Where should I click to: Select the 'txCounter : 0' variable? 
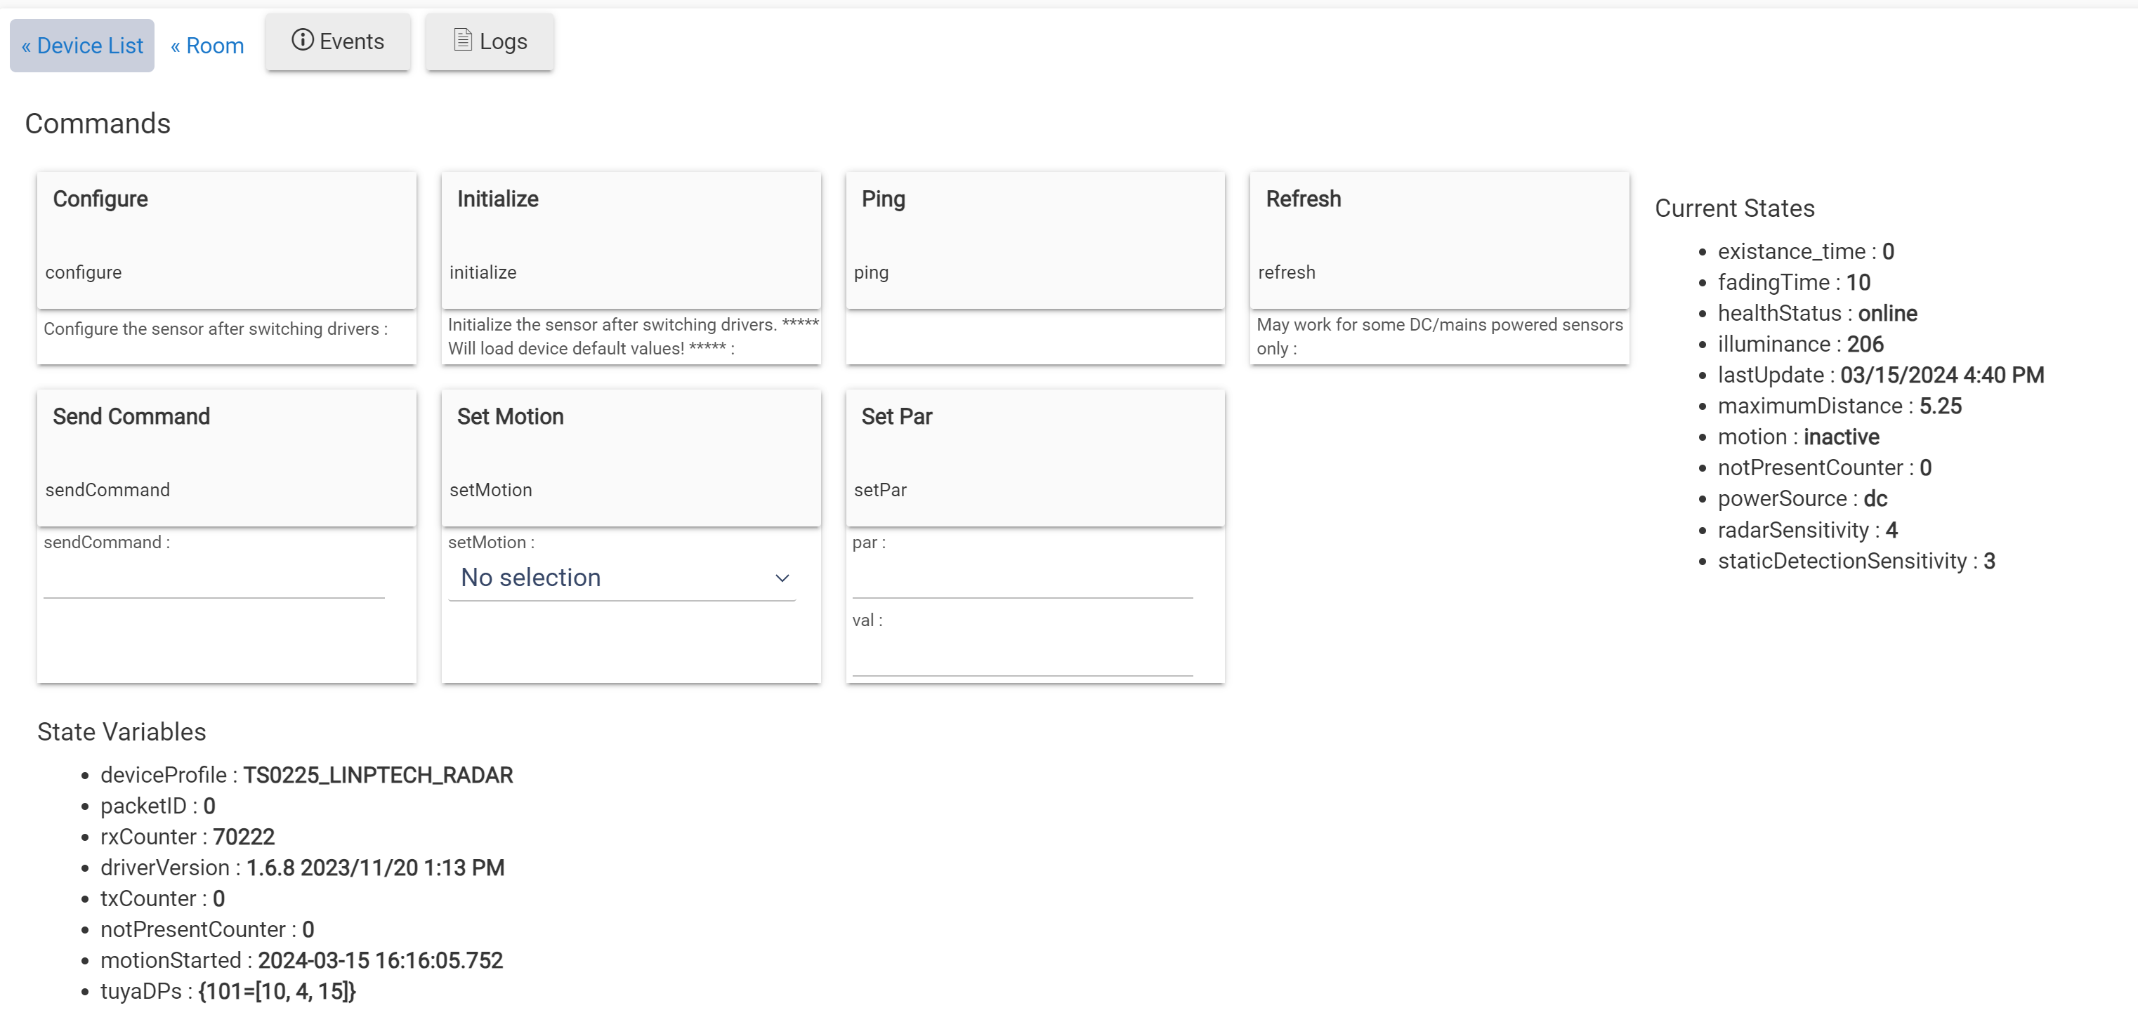point(163,898)
